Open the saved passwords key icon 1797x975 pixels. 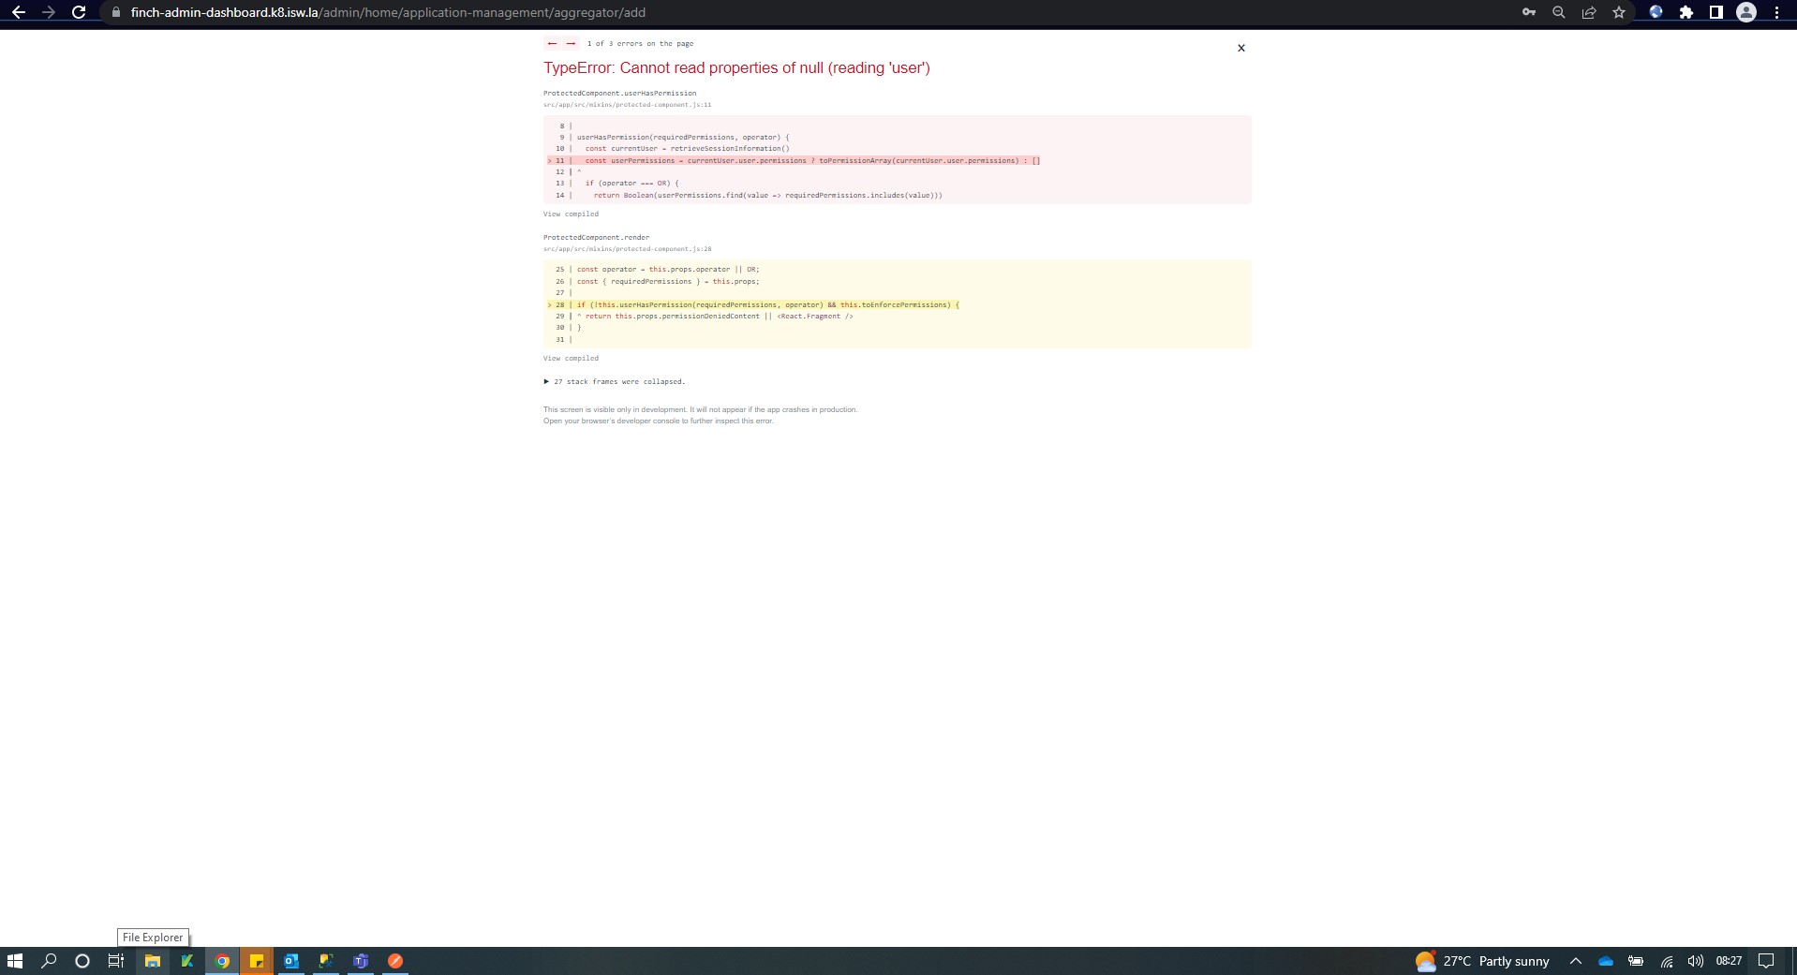(x=1528, y=12)
